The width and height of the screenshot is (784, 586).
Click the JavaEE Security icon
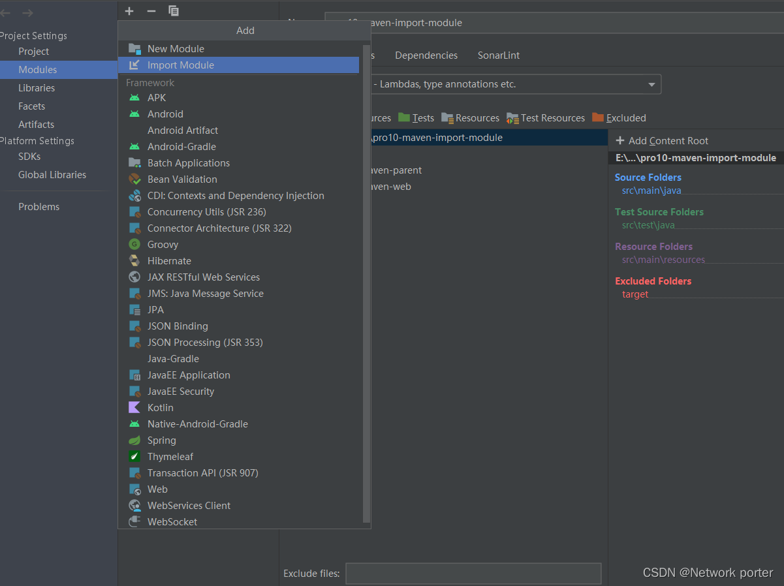(134, 392)
